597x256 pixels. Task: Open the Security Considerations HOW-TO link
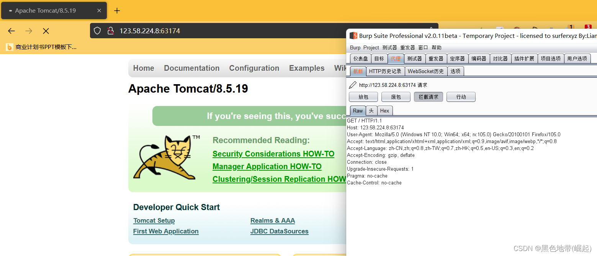273,153
